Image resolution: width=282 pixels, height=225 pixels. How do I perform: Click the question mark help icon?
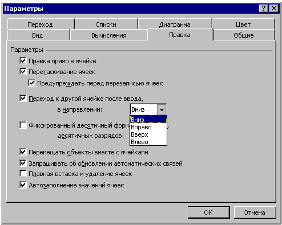(264, 9)
